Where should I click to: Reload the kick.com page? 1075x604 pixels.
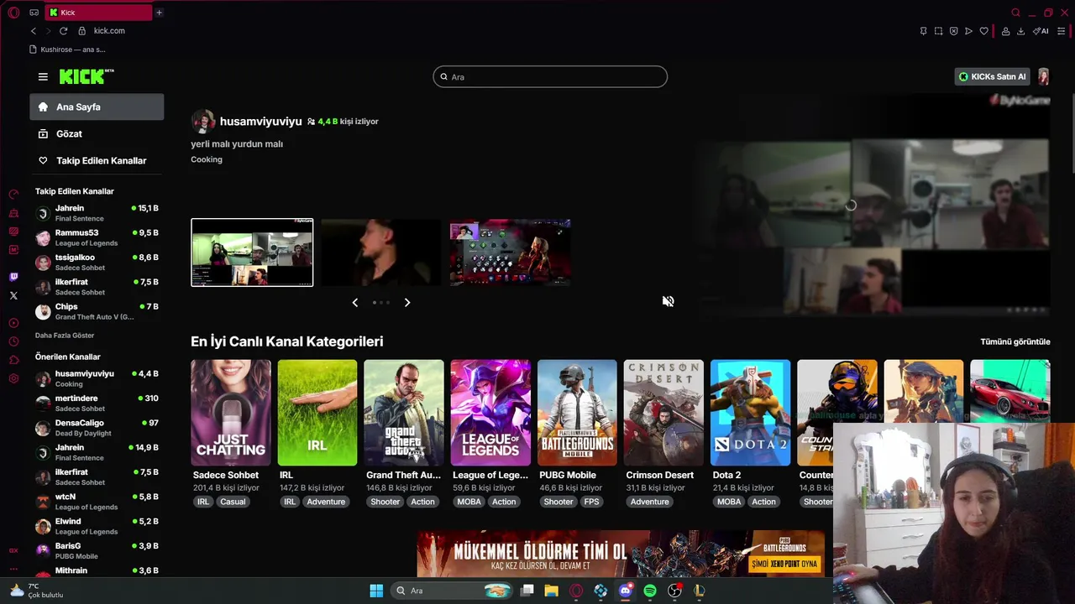coord(63,31)
